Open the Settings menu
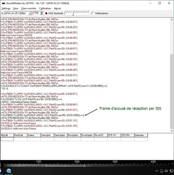The height and width of the screenshot is (175, 174). [6, 9]
